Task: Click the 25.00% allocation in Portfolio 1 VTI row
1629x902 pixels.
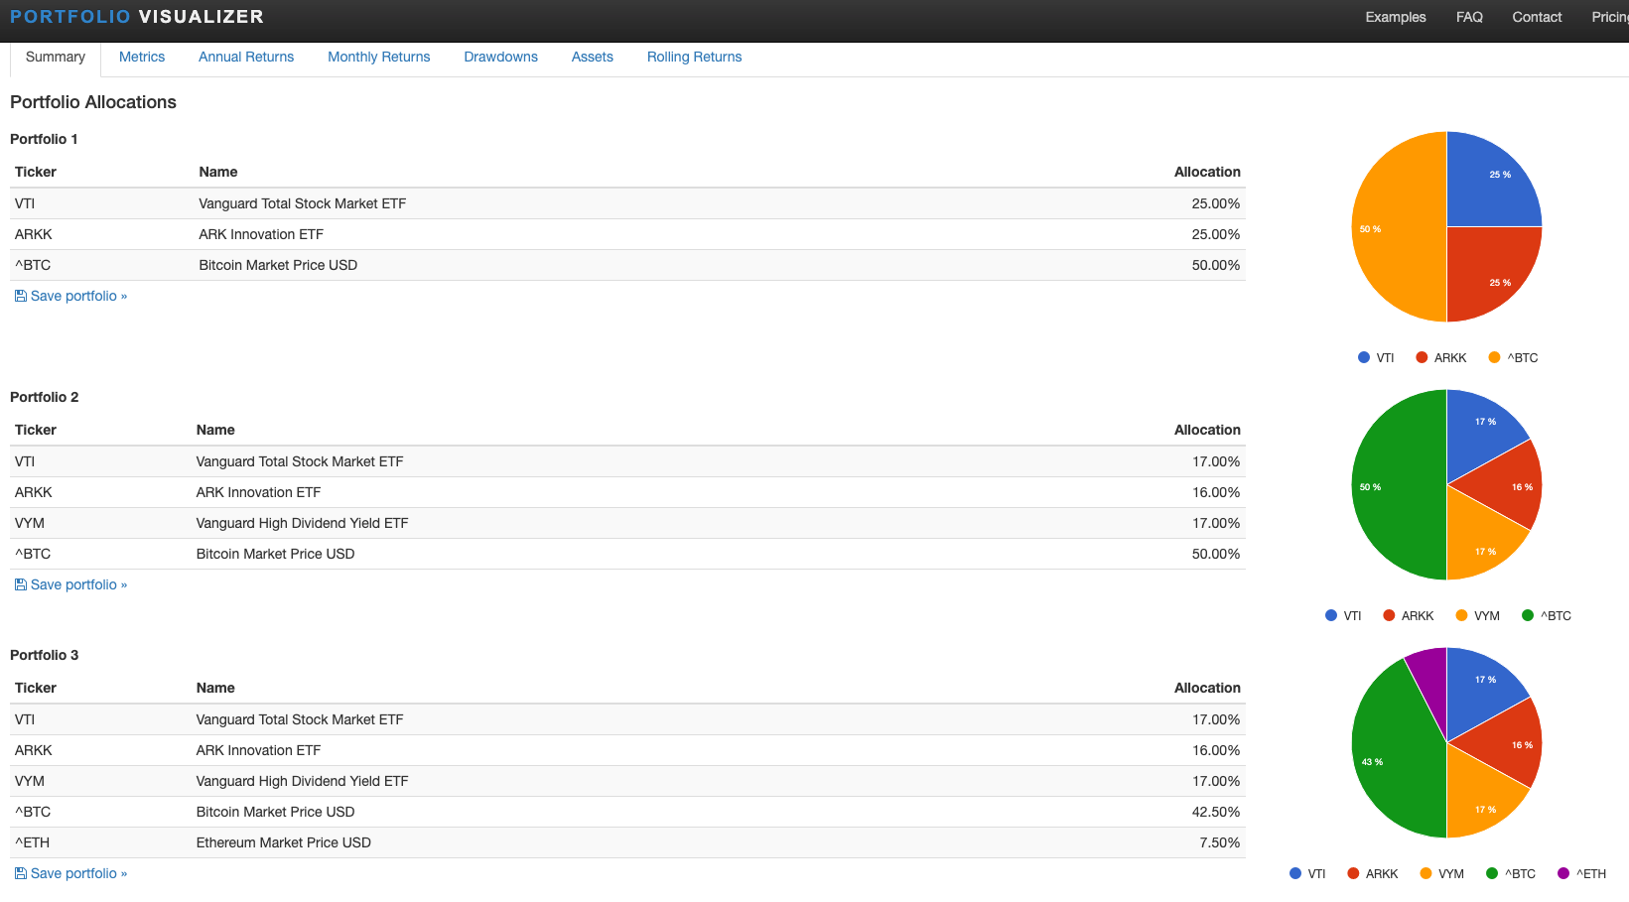Action: 1216,203
